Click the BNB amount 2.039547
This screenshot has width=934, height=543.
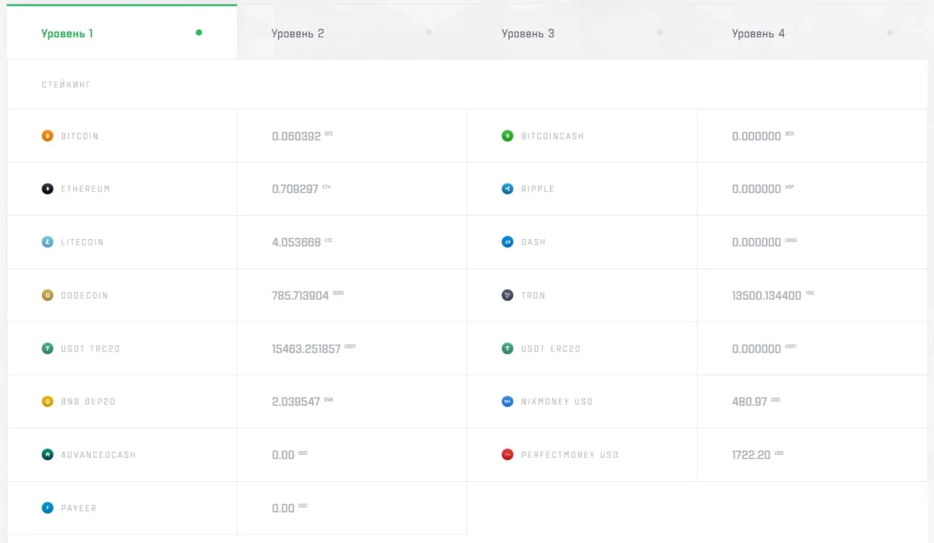296,402
